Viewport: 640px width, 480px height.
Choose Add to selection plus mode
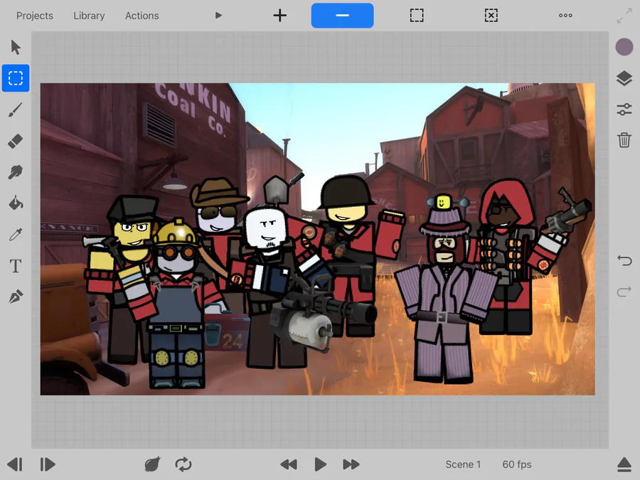[280, 16]
